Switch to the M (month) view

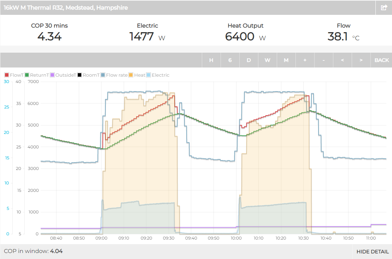click(x=286, y=60)
